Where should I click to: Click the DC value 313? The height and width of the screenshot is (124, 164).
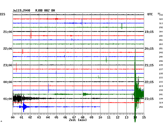coord(161,23)
